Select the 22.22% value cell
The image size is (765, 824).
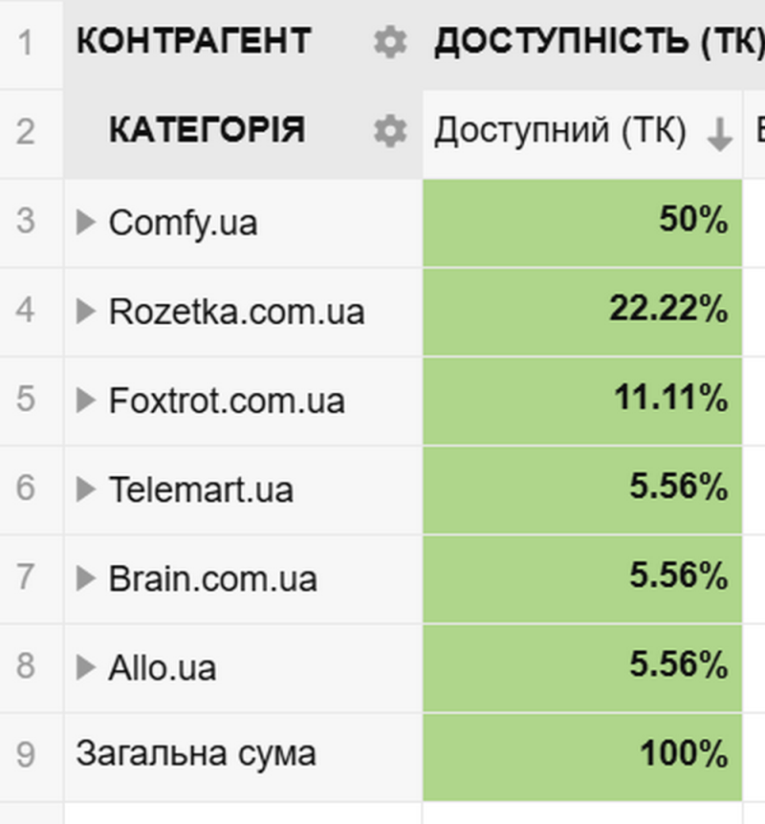pyautogui.click(x=581, y=311)
